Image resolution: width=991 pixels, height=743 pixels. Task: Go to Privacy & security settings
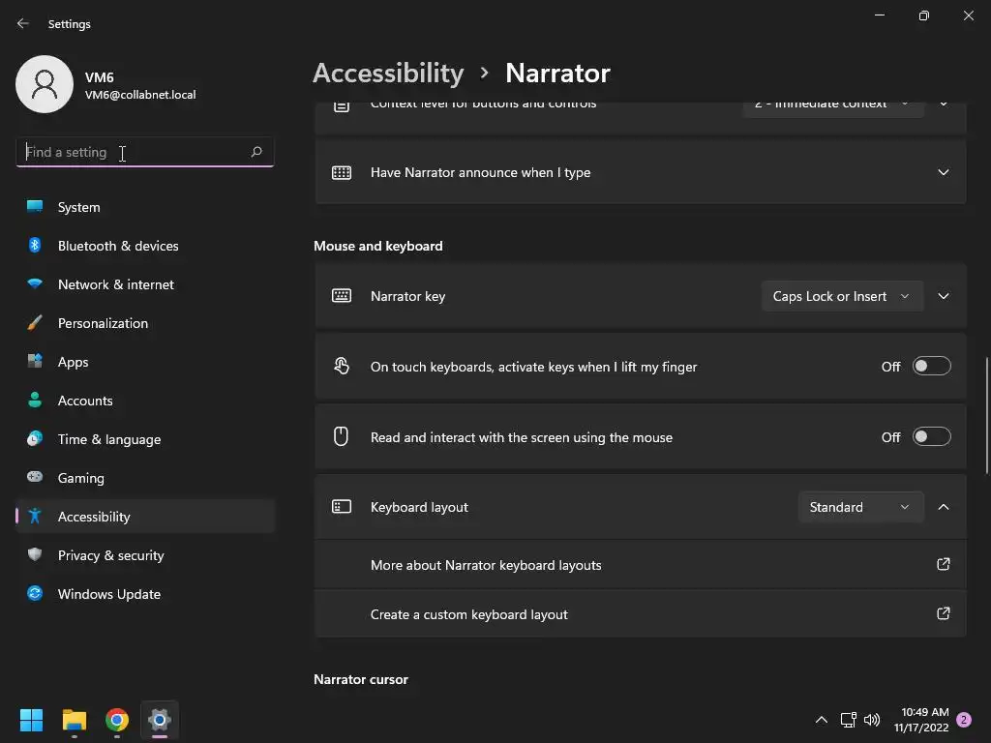click(x=110, y=555)
